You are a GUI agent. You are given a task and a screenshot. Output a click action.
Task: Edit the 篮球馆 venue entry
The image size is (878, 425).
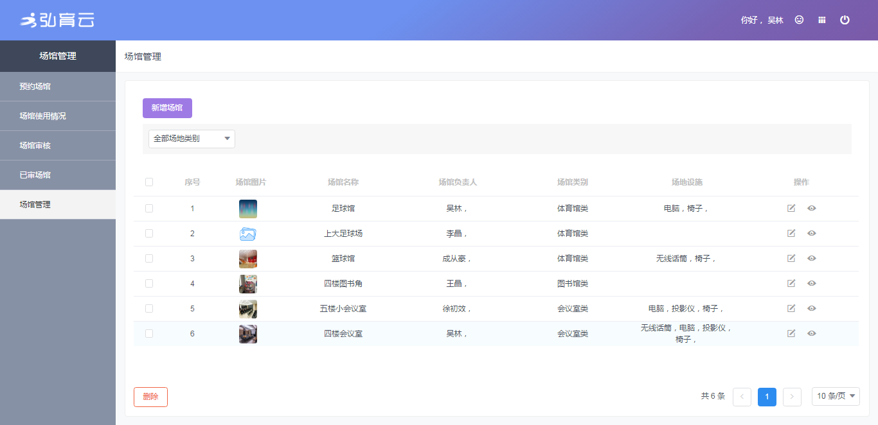point(791,258)
